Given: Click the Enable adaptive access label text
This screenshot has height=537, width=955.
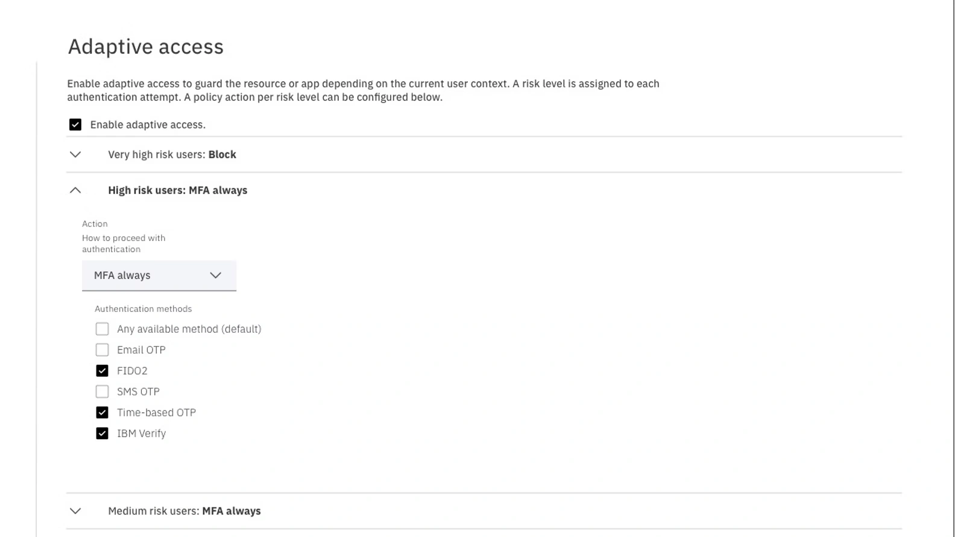Looking at the screenshot, I should click(x=148, y=125).
